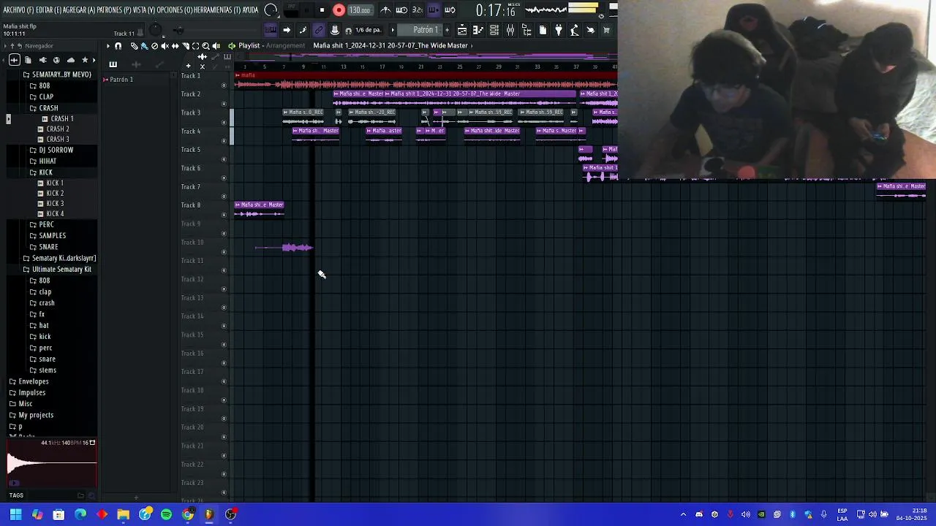Select the playlist Slip tool
936x526 pixels.
(175, 45)
